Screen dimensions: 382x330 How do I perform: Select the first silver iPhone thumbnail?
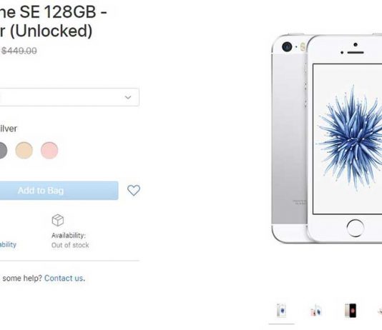(281, 311)
